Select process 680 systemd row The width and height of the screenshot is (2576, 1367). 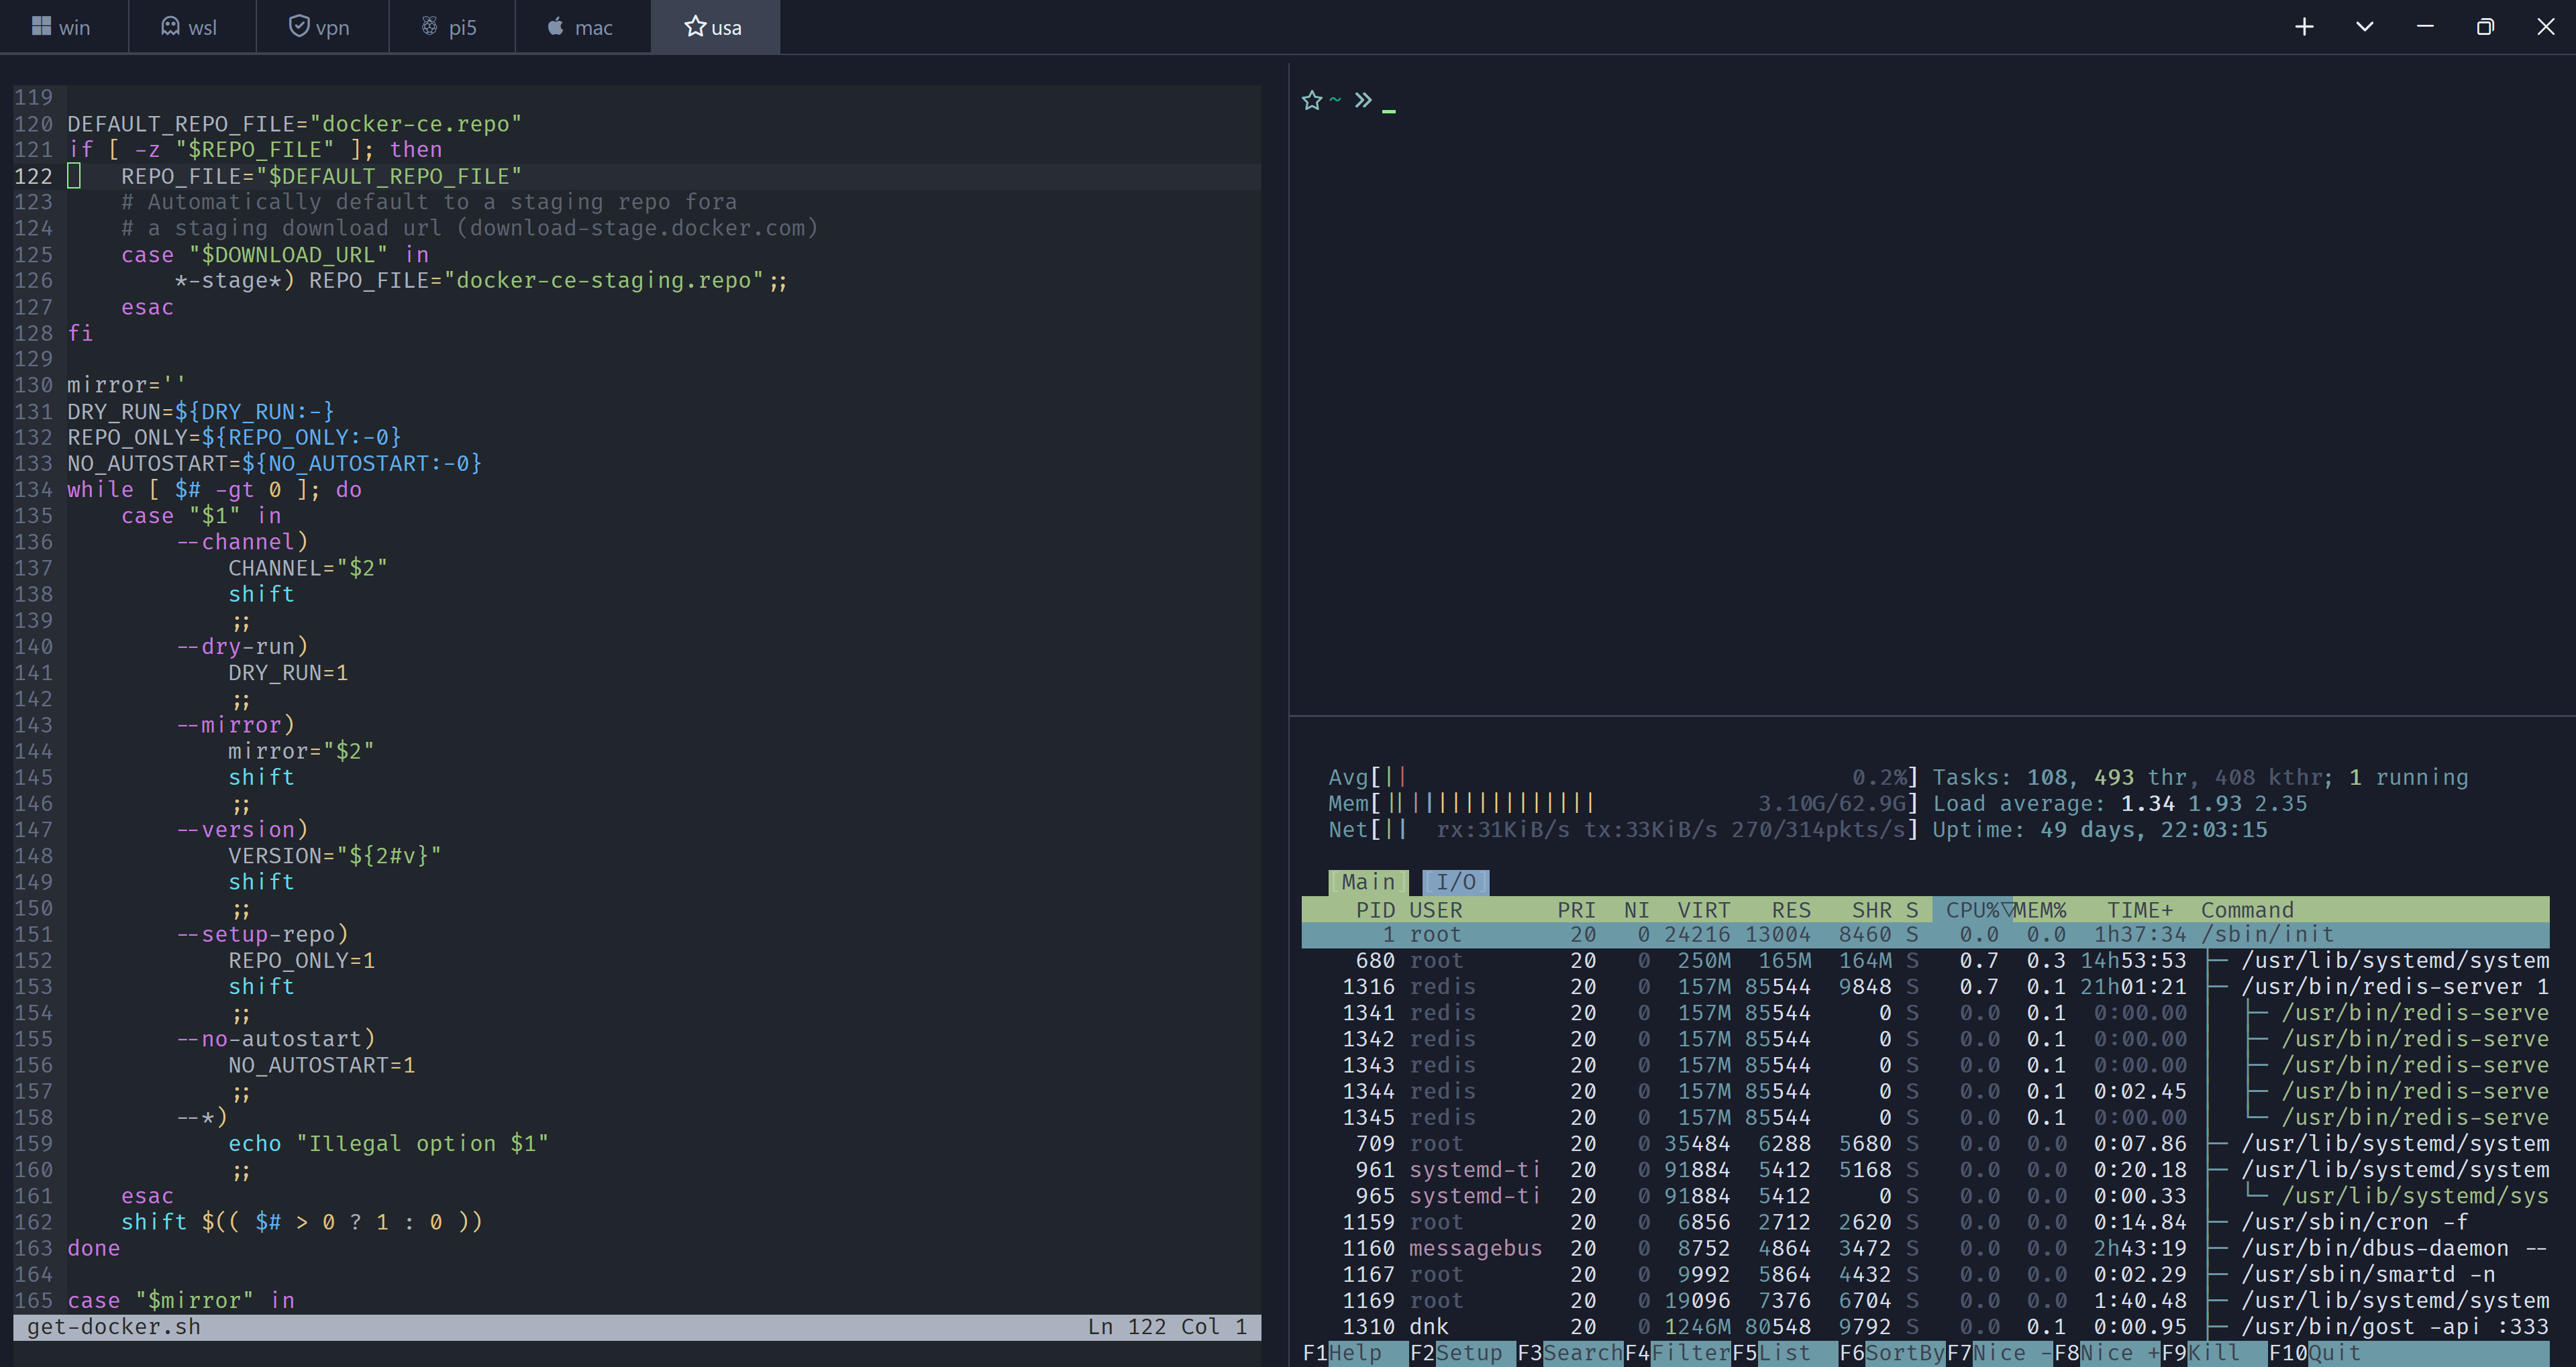point(1925,961)
